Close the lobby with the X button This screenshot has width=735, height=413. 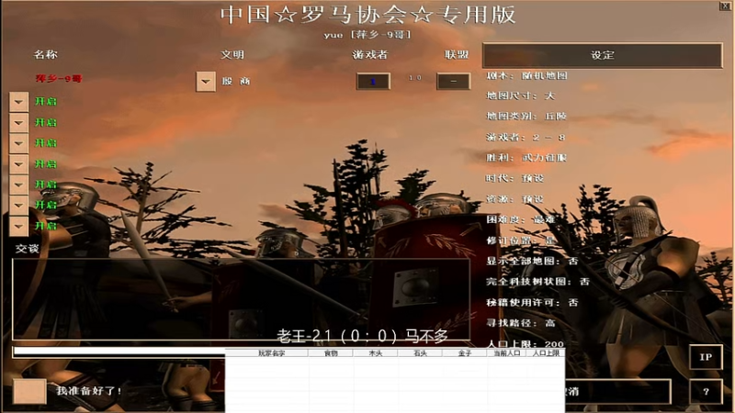pyautogui.click(x=725, y=6)
